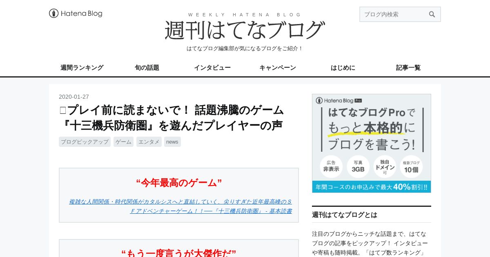This screenshot has height=257, width=490.
Task: Select the ゲーム category tag
Action: (123, 142)
